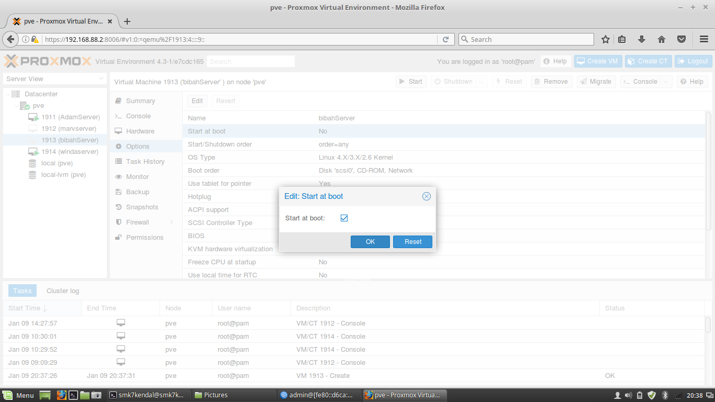Close the pve - Proxmox browser tab

[x=110, y=21]
